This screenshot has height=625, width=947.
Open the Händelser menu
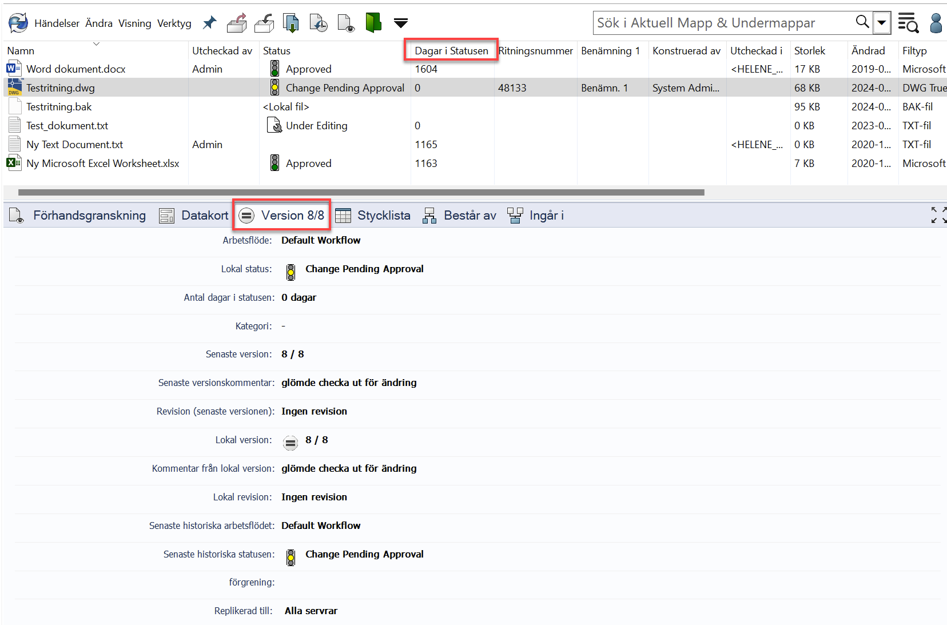coord(57,23)
